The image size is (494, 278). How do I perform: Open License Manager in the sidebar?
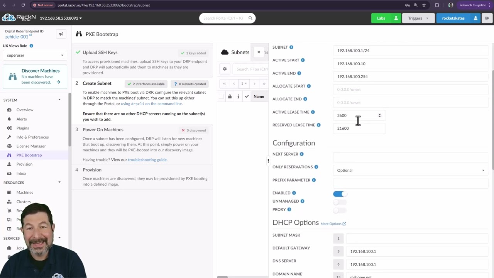point(31,146)
